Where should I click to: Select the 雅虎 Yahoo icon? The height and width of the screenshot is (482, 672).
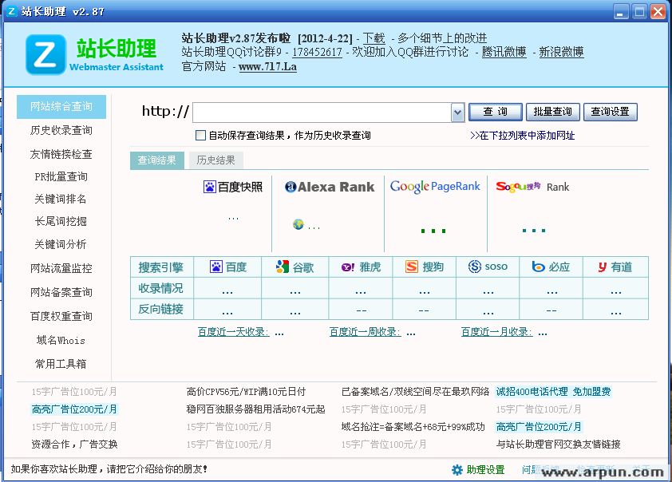click(x=345, y=267)
